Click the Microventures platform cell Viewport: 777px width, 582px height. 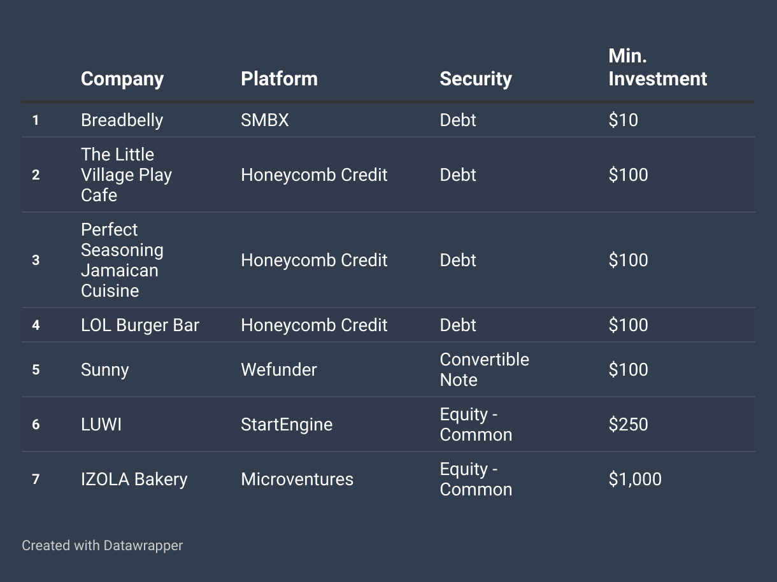point(297,479)
